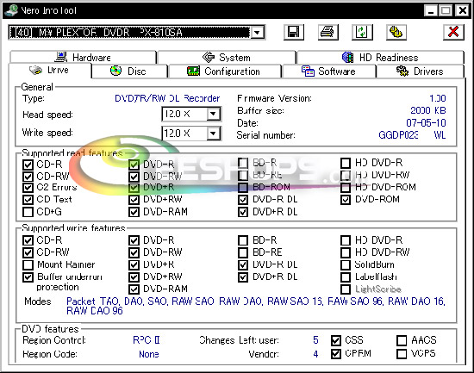
Task: Click the buffer size value 2000 KB
Action: [428, 110]
